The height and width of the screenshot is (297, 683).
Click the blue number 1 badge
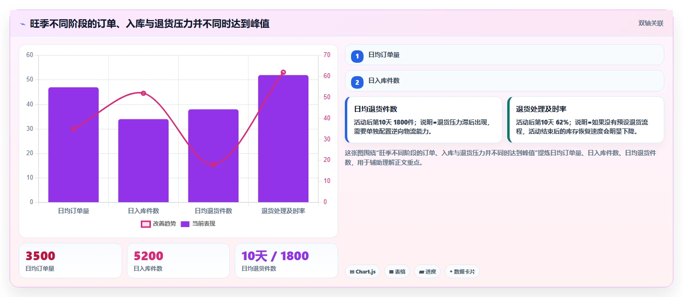[357, 56]
